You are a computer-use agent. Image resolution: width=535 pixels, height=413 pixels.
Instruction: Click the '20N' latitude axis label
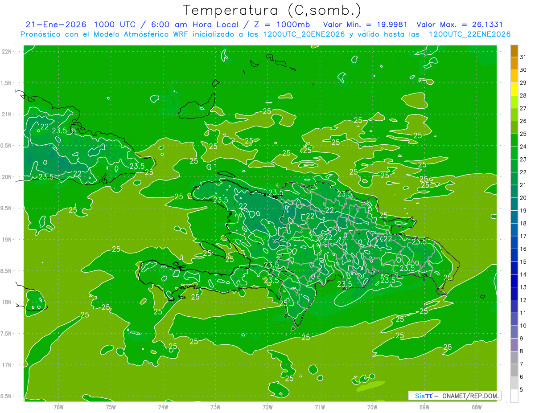pyautogui.click(x=7, y=177)
